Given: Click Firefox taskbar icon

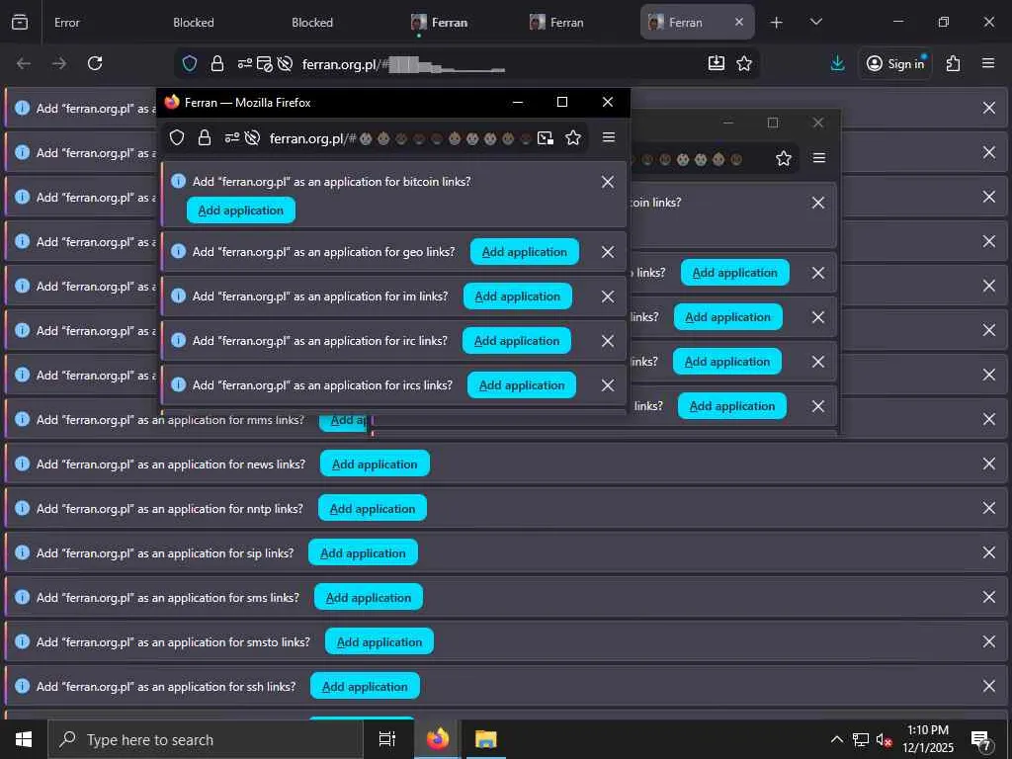Looking at the screenshot, I should [438, 739].
